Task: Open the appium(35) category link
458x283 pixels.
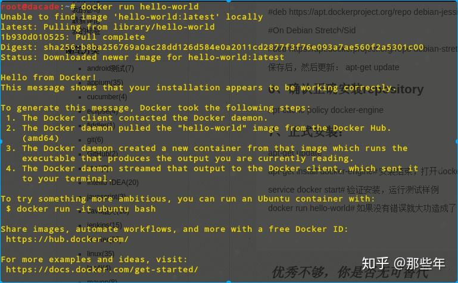Action: pos(105,83)
